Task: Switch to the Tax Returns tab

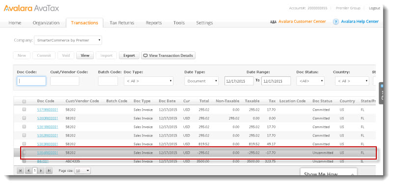Action: click(x=122, y=23)
